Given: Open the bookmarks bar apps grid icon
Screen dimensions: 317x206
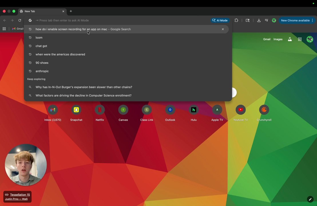Looking at the screenshot, I should tap(4, 29).
